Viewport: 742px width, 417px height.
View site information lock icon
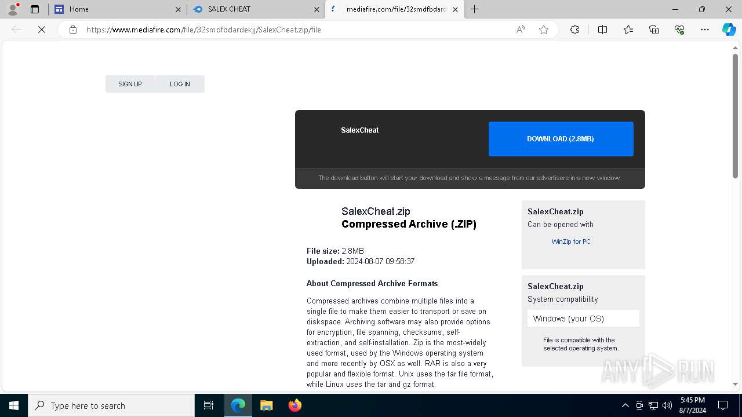pos(73,30)
